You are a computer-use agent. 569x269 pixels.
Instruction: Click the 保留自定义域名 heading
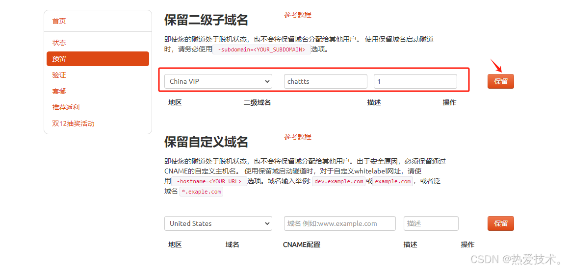coord(206,142)
